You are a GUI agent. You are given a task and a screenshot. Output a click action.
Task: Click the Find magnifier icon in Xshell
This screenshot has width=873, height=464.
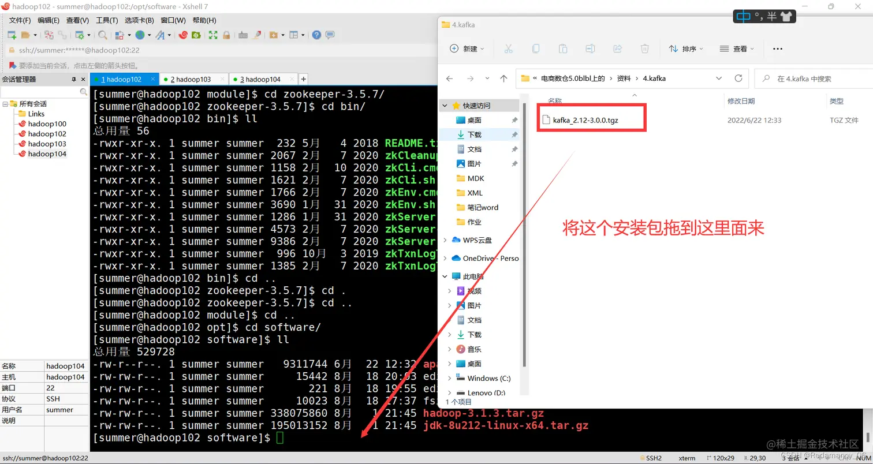tap(102, 35)
